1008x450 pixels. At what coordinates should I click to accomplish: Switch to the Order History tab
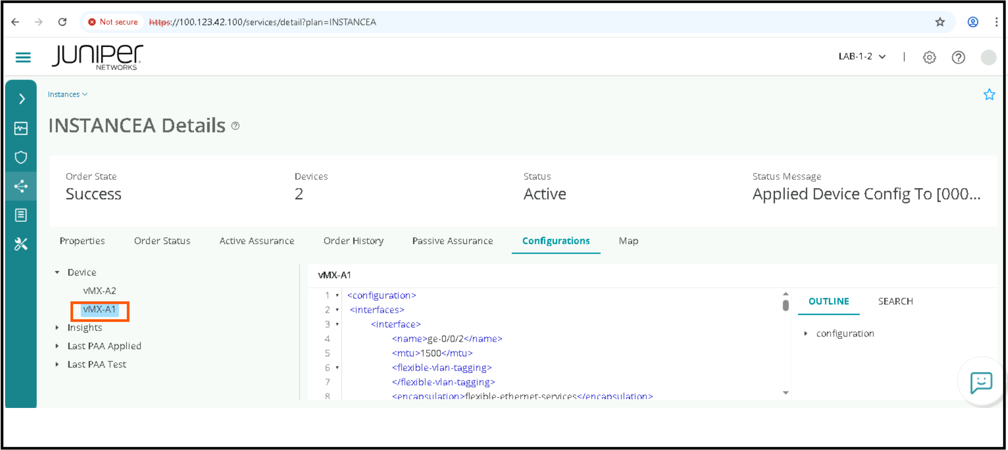tap(353, 241)
